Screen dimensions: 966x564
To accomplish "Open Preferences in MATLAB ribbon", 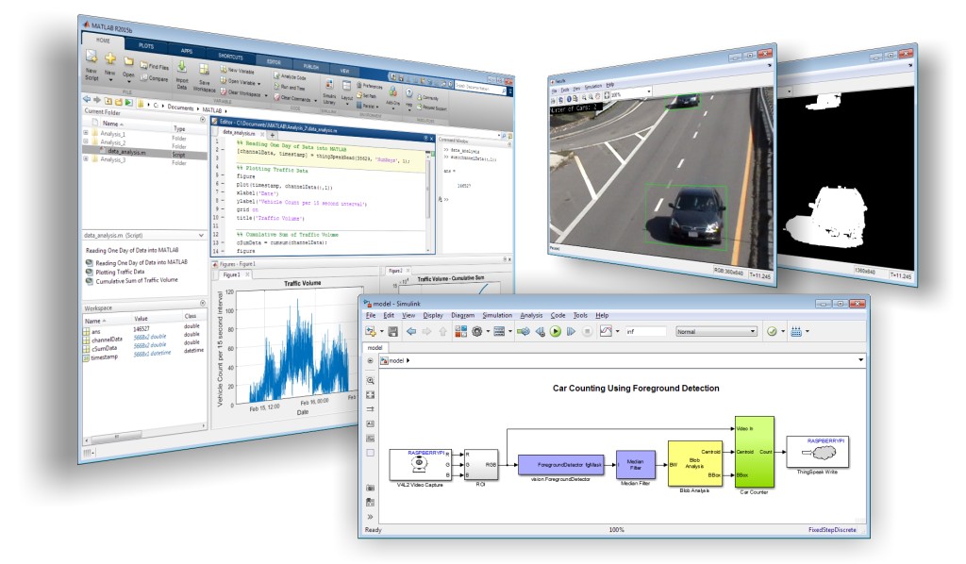I will pos(370,86).
